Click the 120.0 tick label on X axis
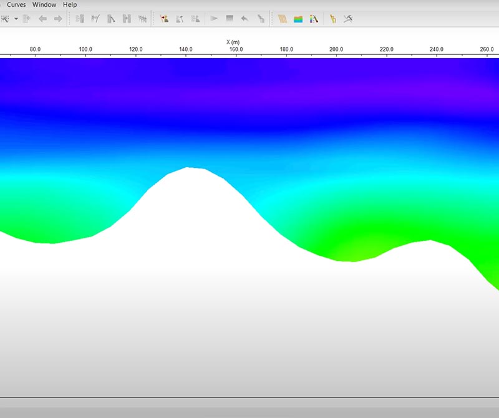This screenshot has height=418, width=499. pyautogui.click(x=135, y=49)
